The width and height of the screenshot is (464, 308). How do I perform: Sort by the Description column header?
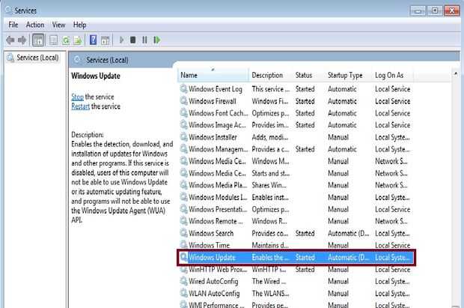[x=270, y=75]
